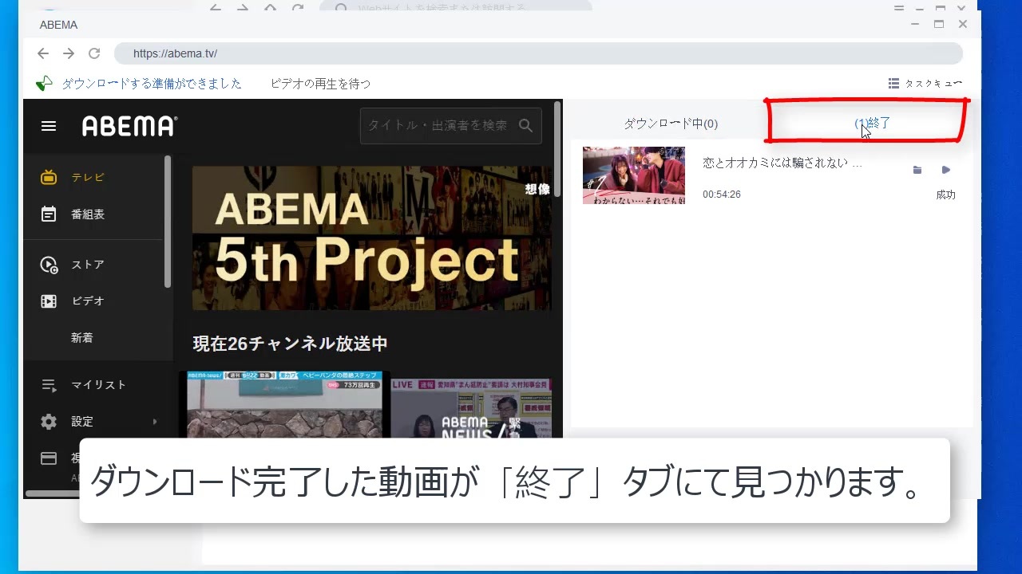Click the マイリスト list icon
1022x574 pixels.
click(x=49, y=385)
